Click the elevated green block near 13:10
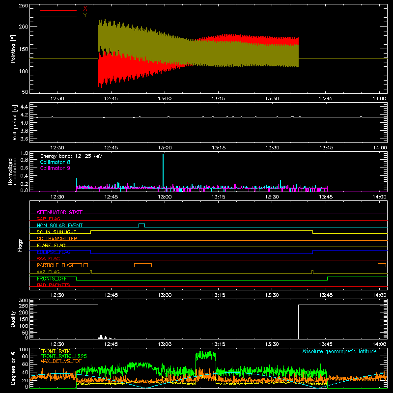The width and height of the screenshot is (393, 393). (205, 355)
